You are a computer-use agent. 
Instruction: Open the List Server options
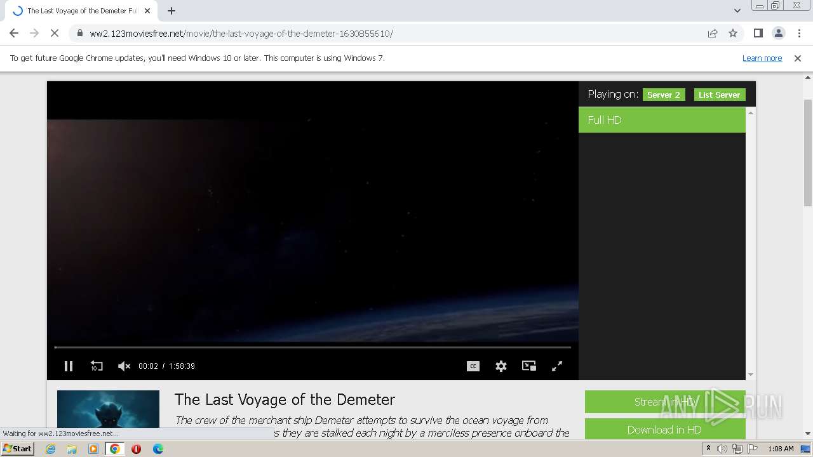720,95
